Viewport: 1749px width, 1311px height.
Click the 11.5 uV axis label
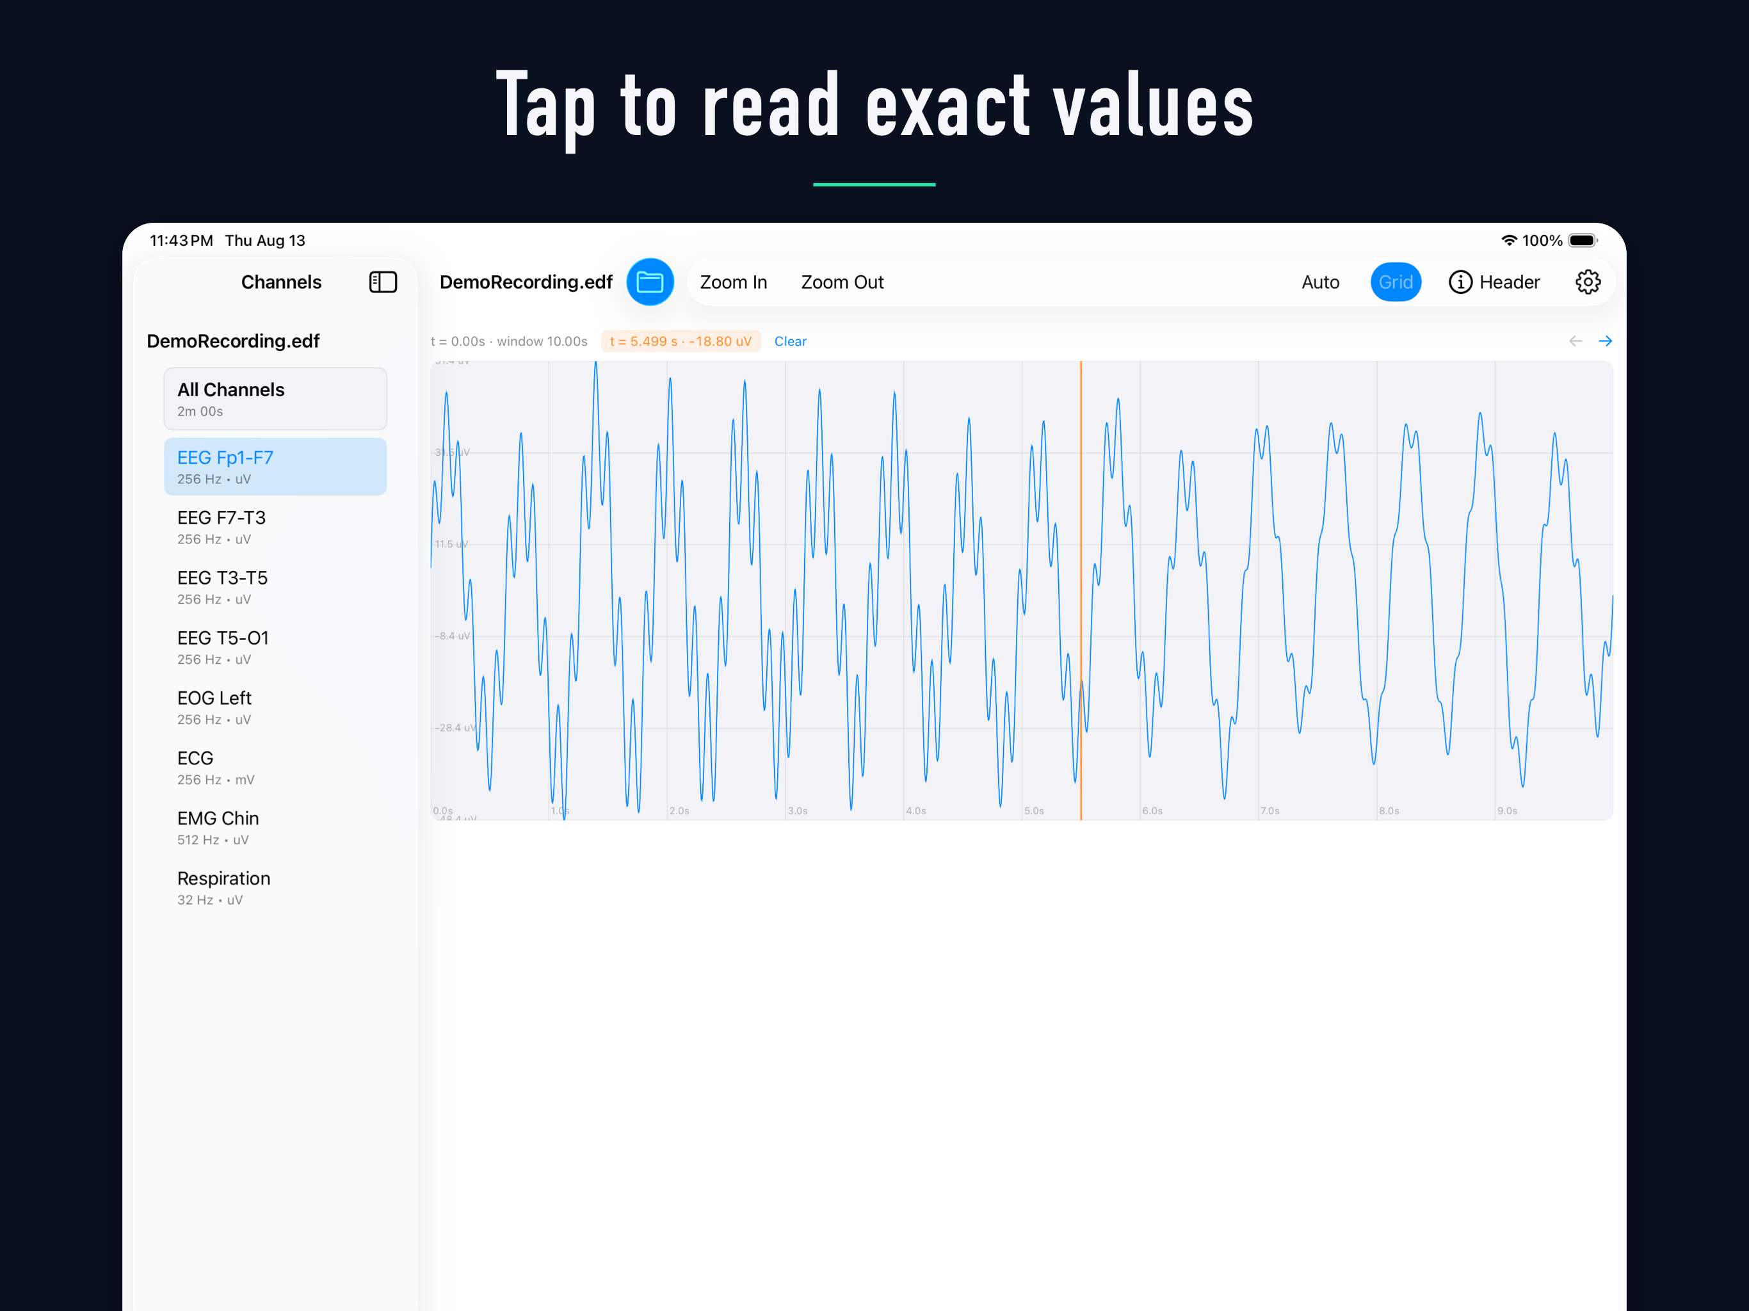(x=451, y=544)
